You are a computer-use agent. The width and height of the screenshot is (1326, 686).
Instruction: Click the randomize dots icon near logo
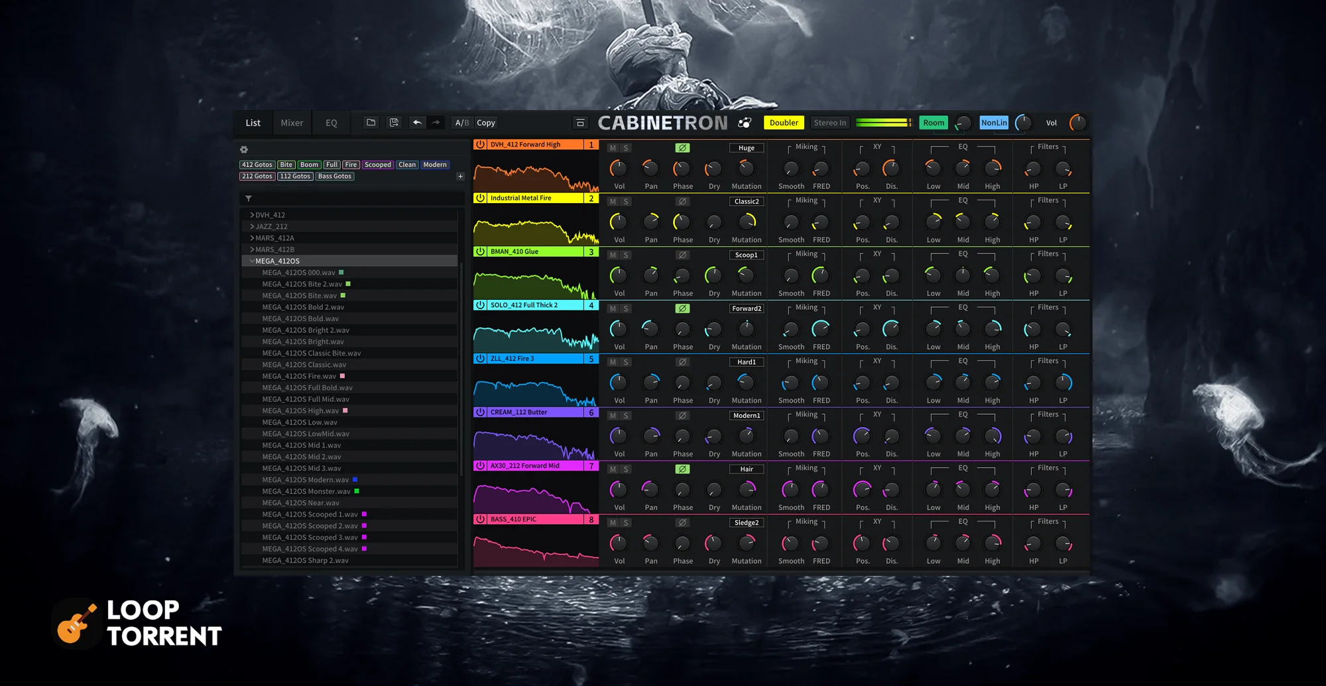[745, 123]
